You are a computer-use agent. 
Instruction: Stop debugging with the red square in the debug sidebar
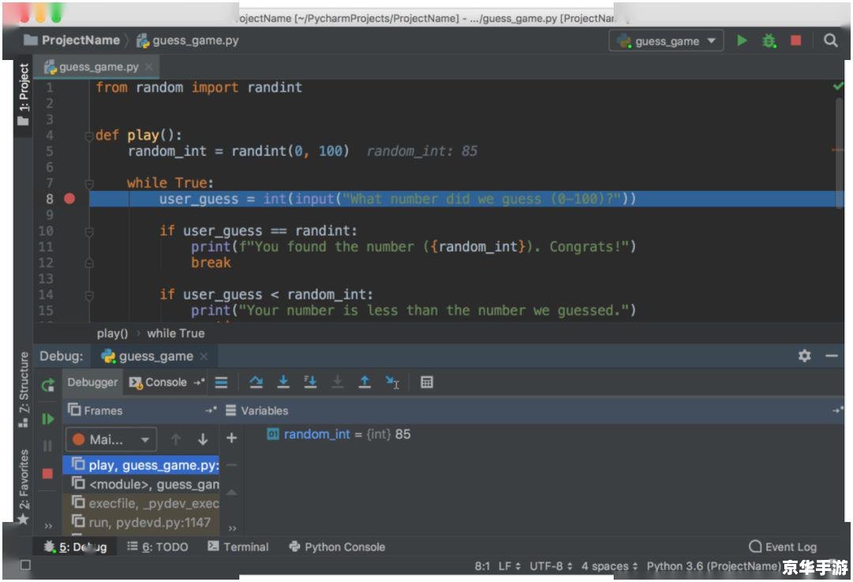click(48, 474)
